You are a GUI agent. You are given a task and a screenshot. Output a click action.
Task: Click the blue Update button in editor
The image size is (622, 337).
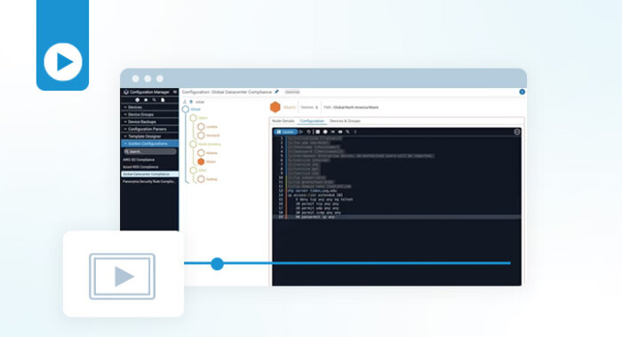click(285, 132)
